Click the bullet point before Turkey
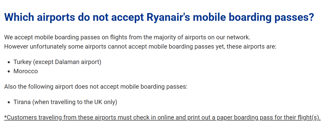 click(x=9, y=62)
